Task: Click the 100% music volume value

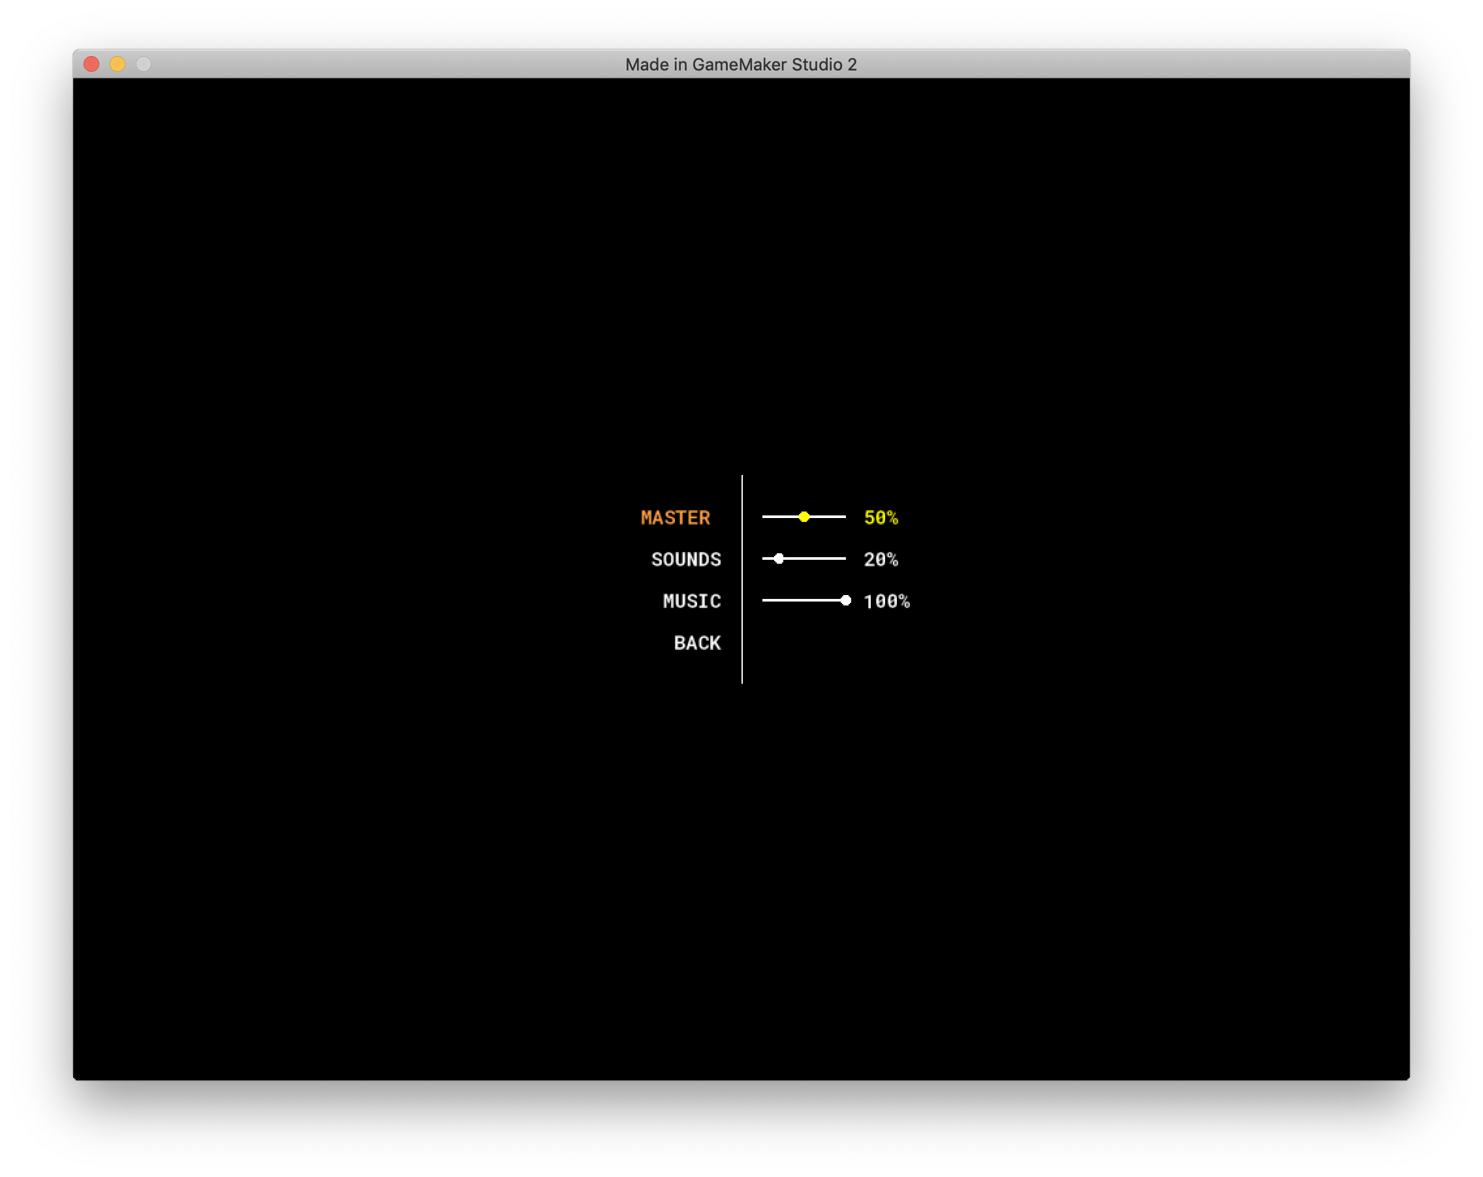Action: coord(886,602)
